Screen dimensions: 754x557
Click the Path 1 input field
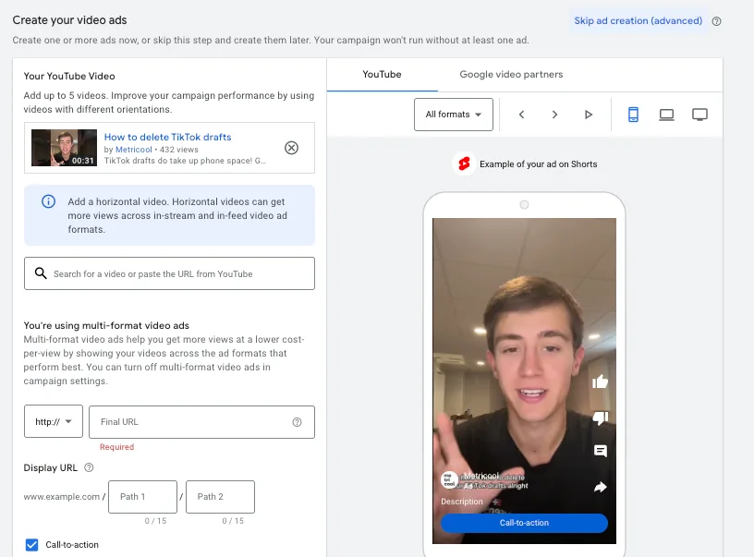tap(143, 496)
